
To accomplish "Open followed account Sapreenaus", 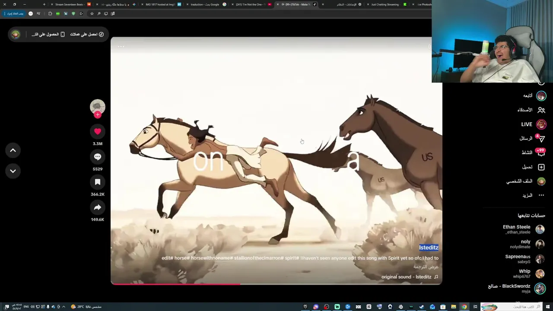I will pos(525,259).
